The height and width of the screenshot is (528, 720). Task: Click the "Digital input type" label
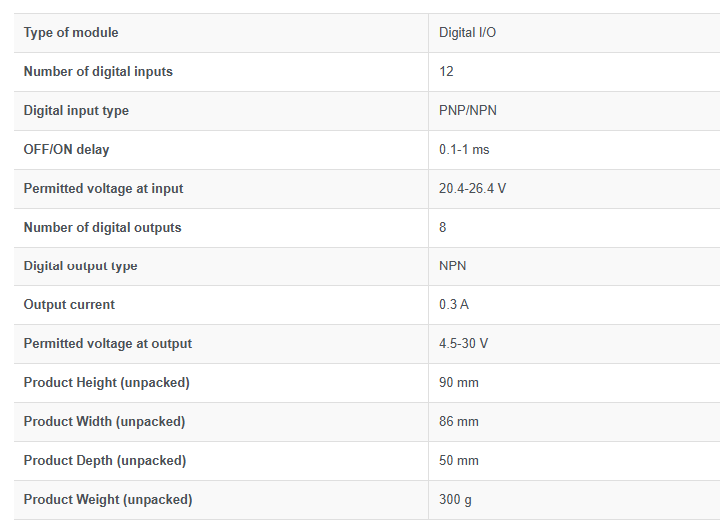[x=76, y=111]
